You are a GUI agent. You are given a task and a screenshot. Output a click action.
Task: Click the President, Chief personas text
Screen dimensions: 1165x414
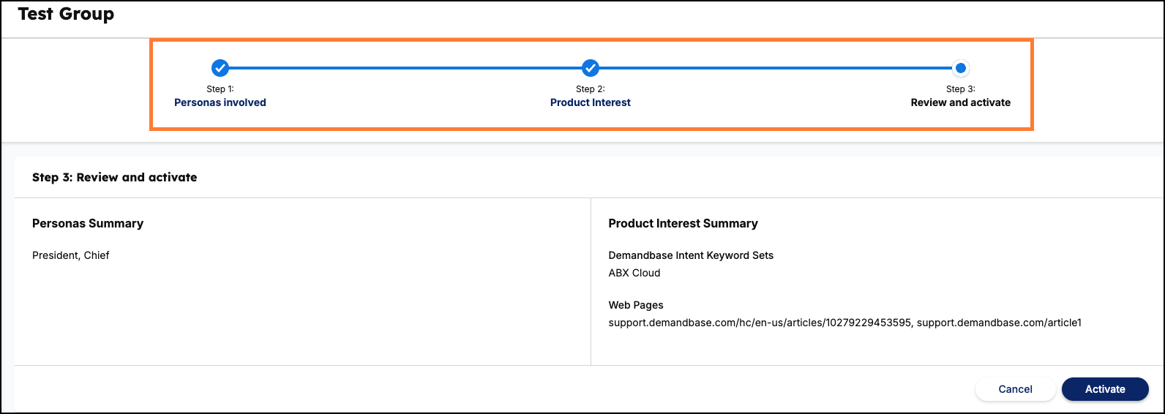tap(71, 255)
